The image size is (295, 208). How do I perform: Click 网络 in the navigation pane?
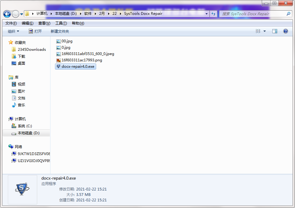pyautogui.click(x=18, y=147)
